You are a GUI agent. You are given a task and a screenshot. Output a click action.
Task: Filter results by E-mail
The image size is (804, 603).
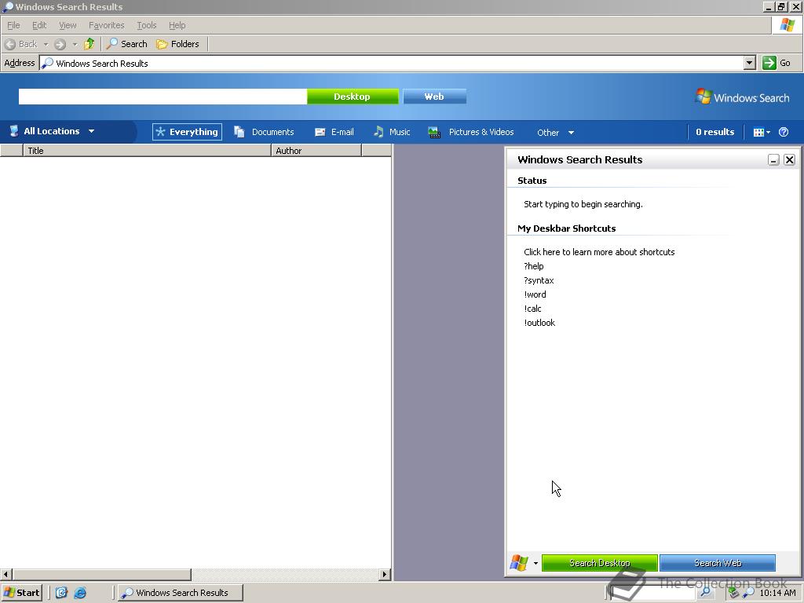point(334,132)
